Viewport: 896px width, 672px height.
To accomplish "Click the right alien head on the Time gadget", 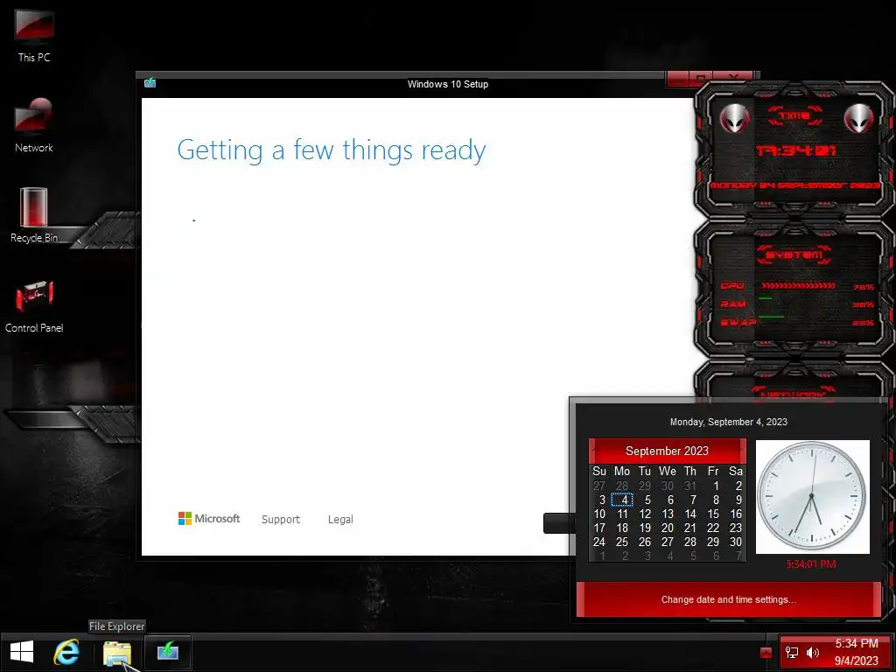I will pos(858,118).
